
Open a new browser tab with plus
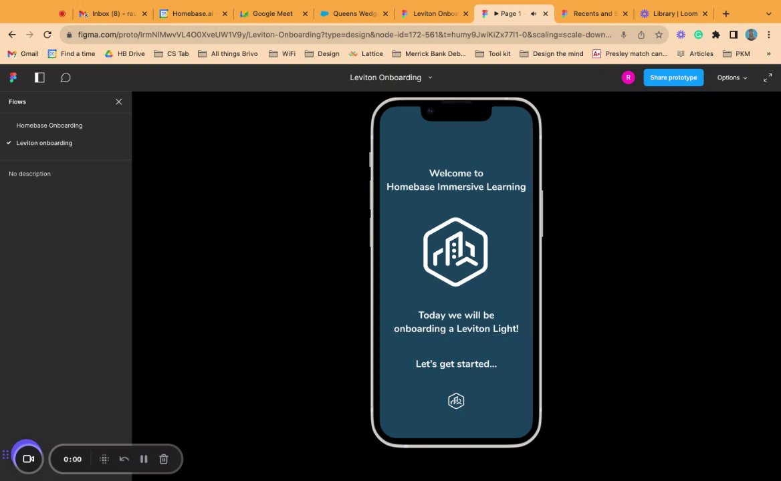(726, 13)
